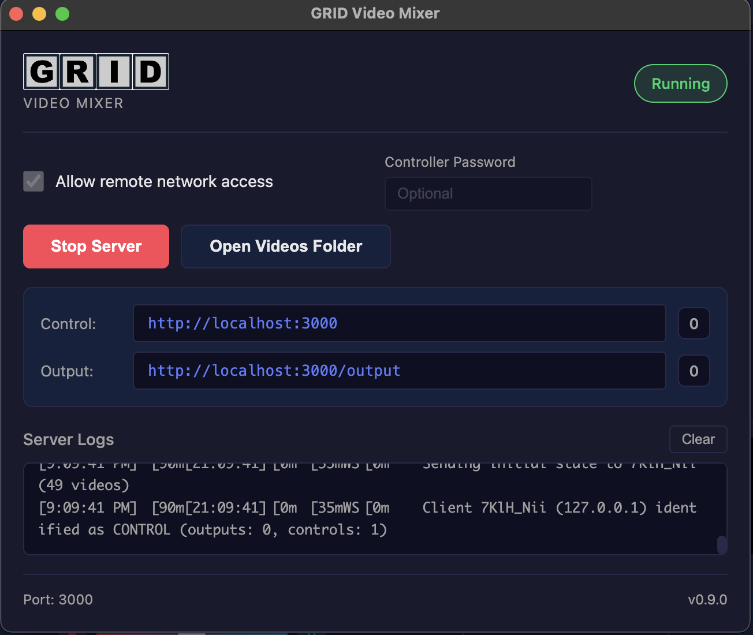Stop the running server

click(96, 246)
